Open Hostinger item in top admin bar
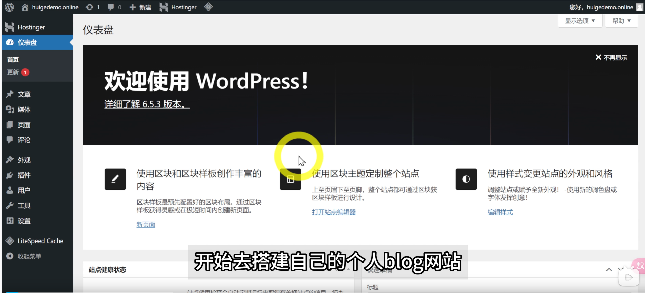Viewport: 645px width, 293px height. (x=178, y=7)
